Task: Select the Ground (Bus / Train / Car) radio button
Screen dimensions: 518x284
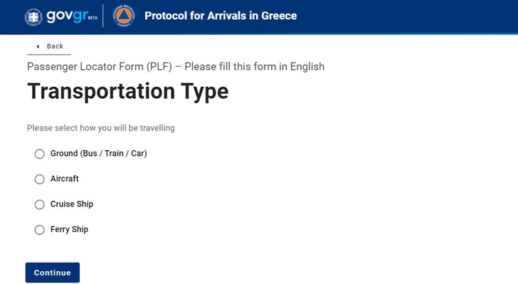Action: point(40,154)
